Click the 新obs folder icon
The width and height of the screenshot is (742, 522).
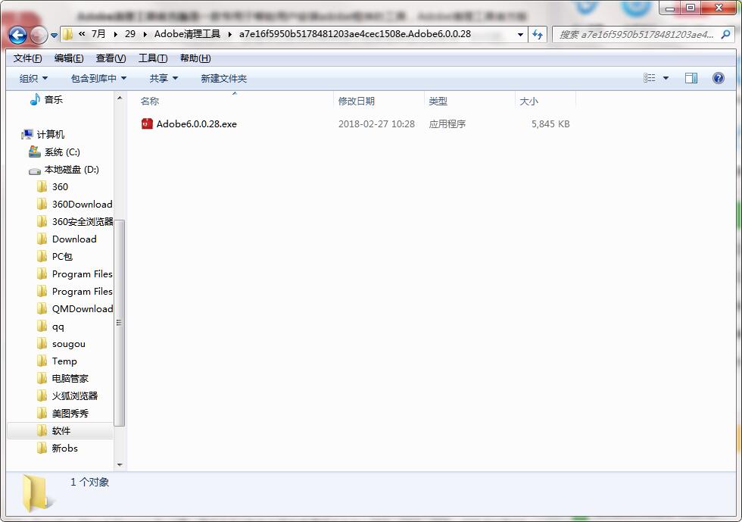[42, 448]
